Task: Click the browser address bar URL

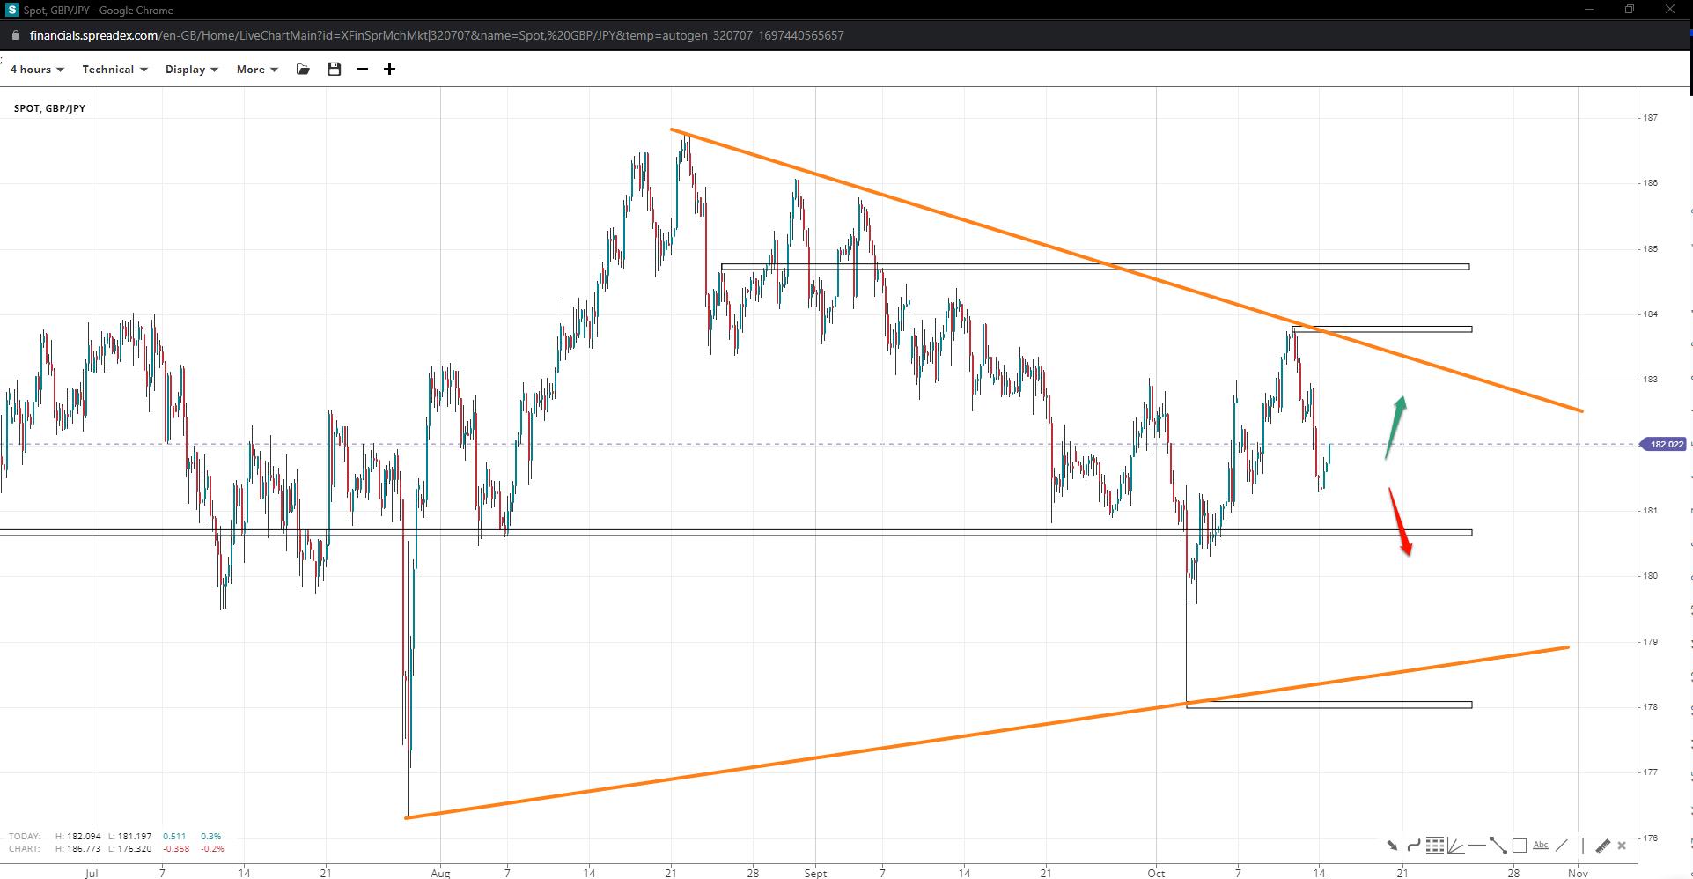Action: pyautogui.click(x=436, y=36)
